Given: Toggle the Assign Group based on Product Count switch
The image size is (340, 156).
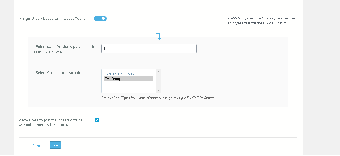Looking at the screenshot, I should pos(100,19).
